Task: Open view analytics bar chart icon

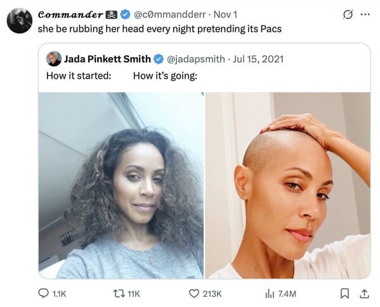Action: [270, 294]
